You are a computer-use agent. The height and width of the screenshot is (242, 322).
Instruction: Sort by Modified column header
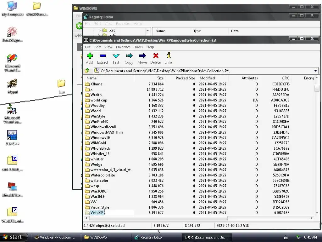[213, 78]
